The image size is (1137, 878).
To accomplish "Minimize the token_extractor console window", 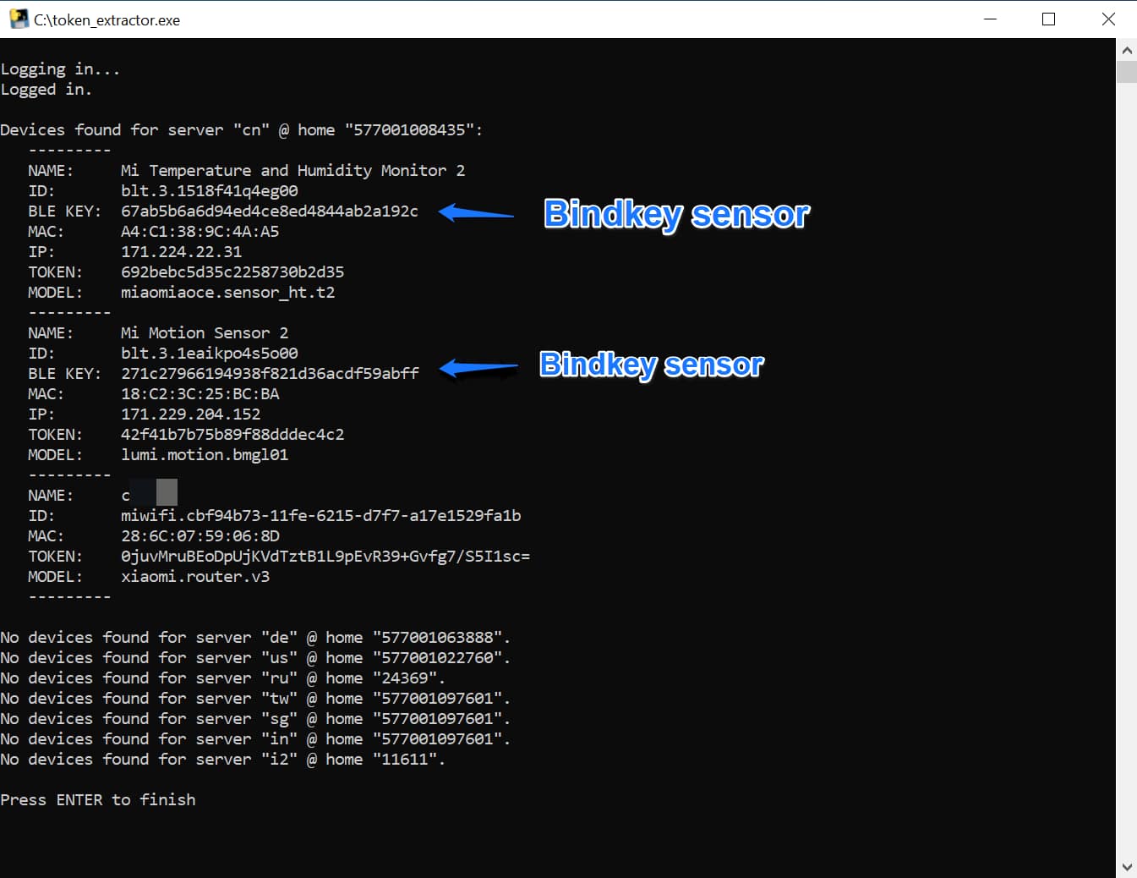I will tap(991, 19).
